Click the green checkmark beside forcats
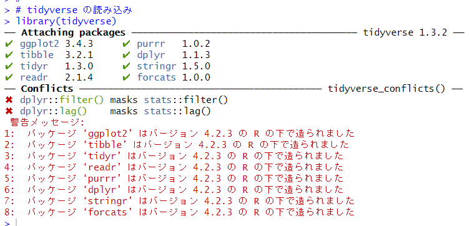 [127, 77]
